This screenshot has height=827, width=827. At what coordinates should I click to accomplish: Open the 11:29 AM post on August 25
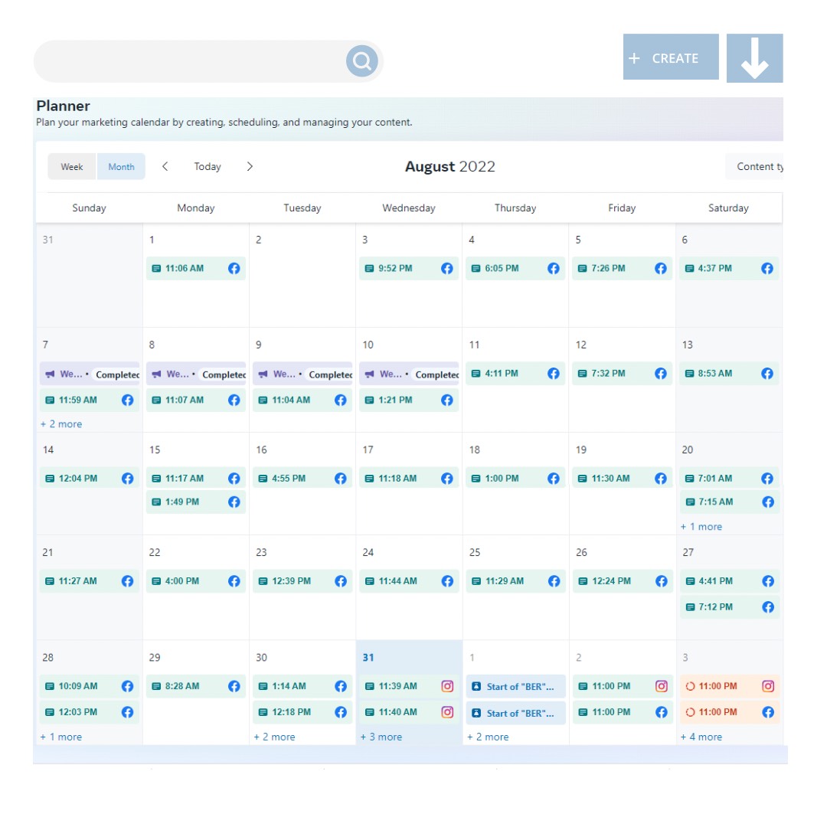pyautogui.click(x=515, y=581)
